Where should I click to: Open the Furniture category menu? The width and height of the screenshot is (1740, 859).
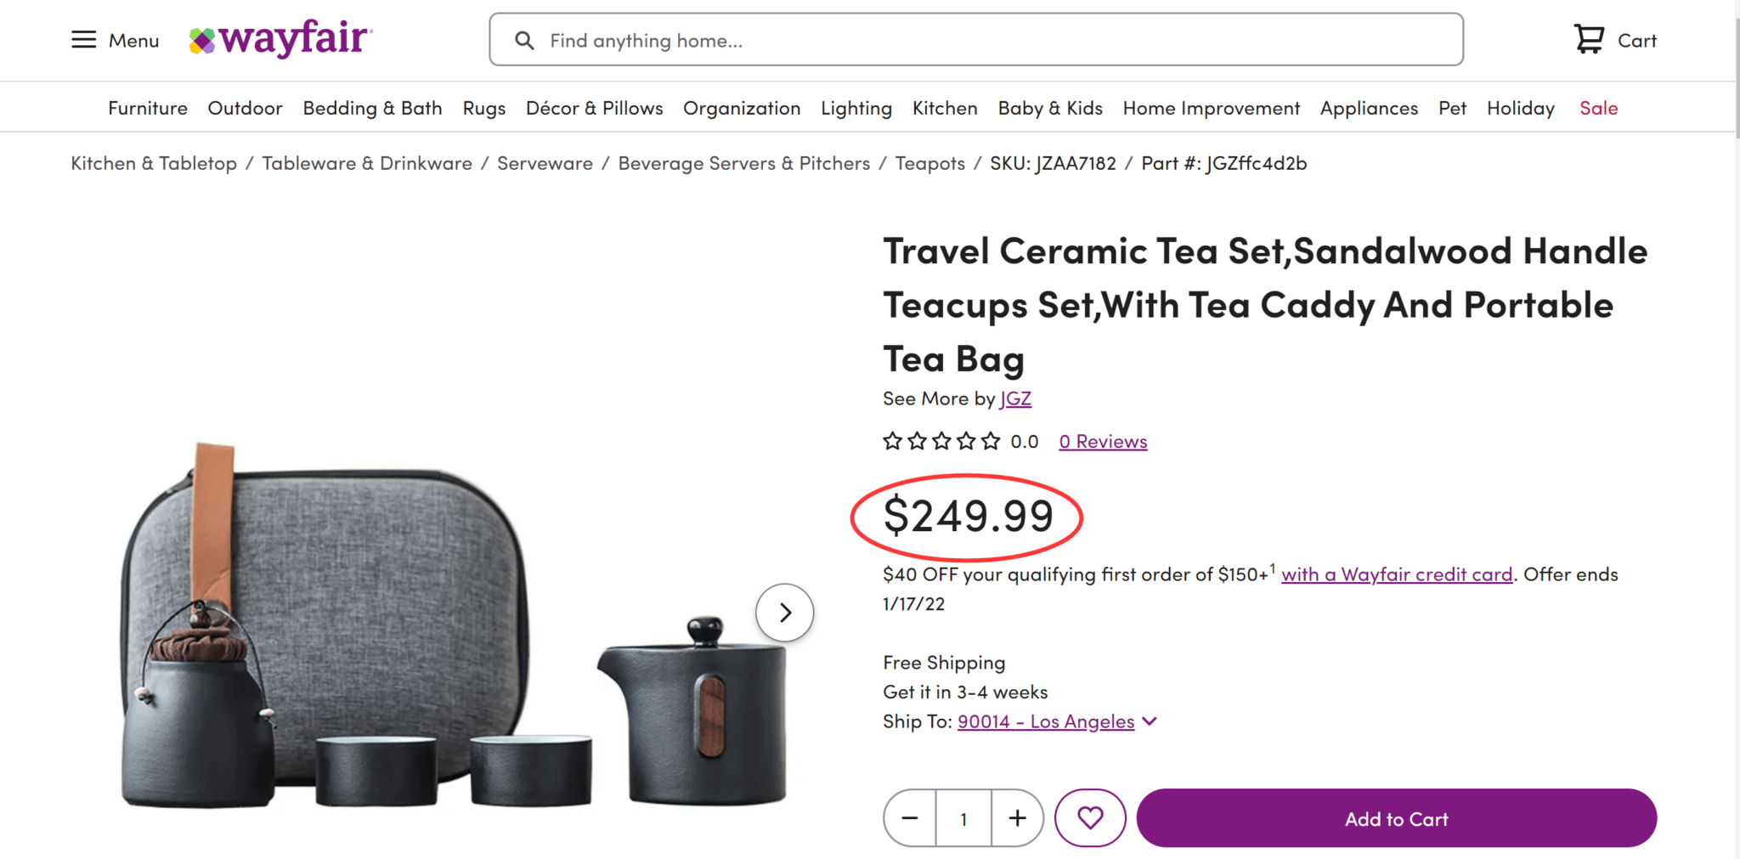tap(148, 108)
